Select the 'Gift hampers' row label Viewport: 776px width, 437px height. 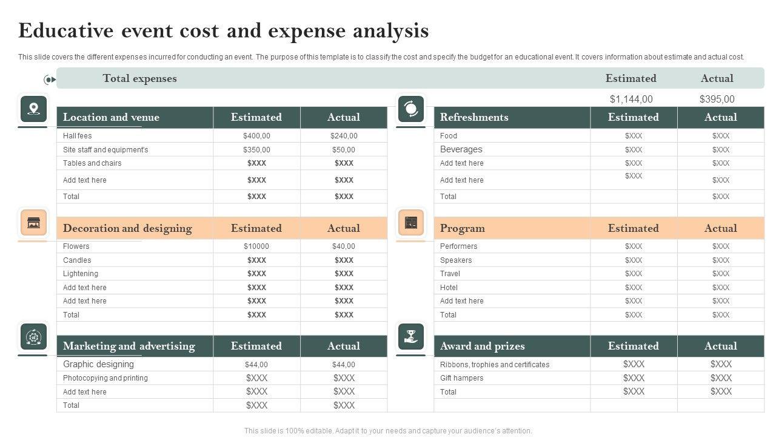[x=462, y=378]
